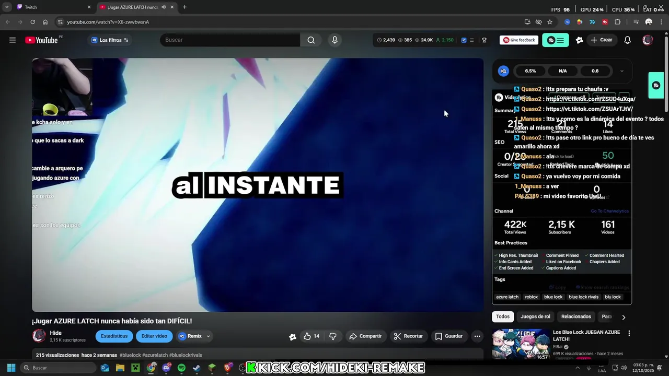Dislike the video with thumbs down
The image size is (669, 376).
click(x=333, y=336)
